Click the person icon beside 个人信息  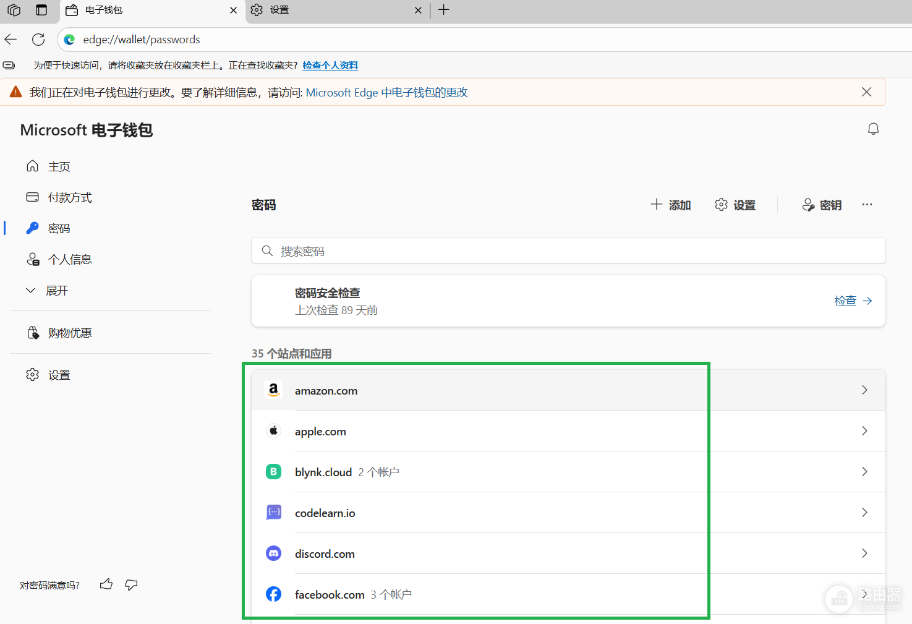pos(33,259)
